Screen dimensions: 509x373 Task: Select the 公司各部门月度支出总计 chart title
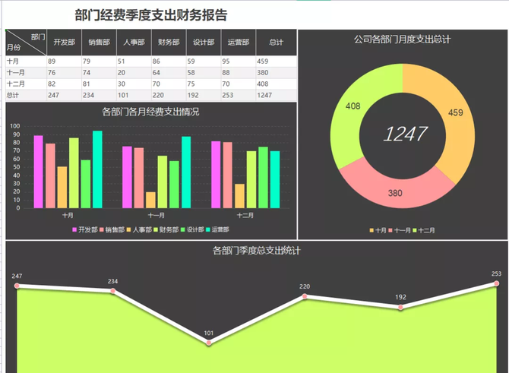click(402, 39)
